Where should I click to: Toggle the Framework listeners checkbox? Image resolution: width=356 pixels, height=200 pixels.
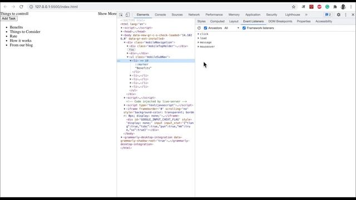pos(244,28)
